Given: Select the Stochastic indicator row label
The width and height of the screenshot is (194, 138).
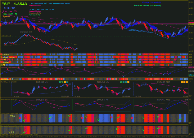Looking at the screenshot, I should 6,62.
